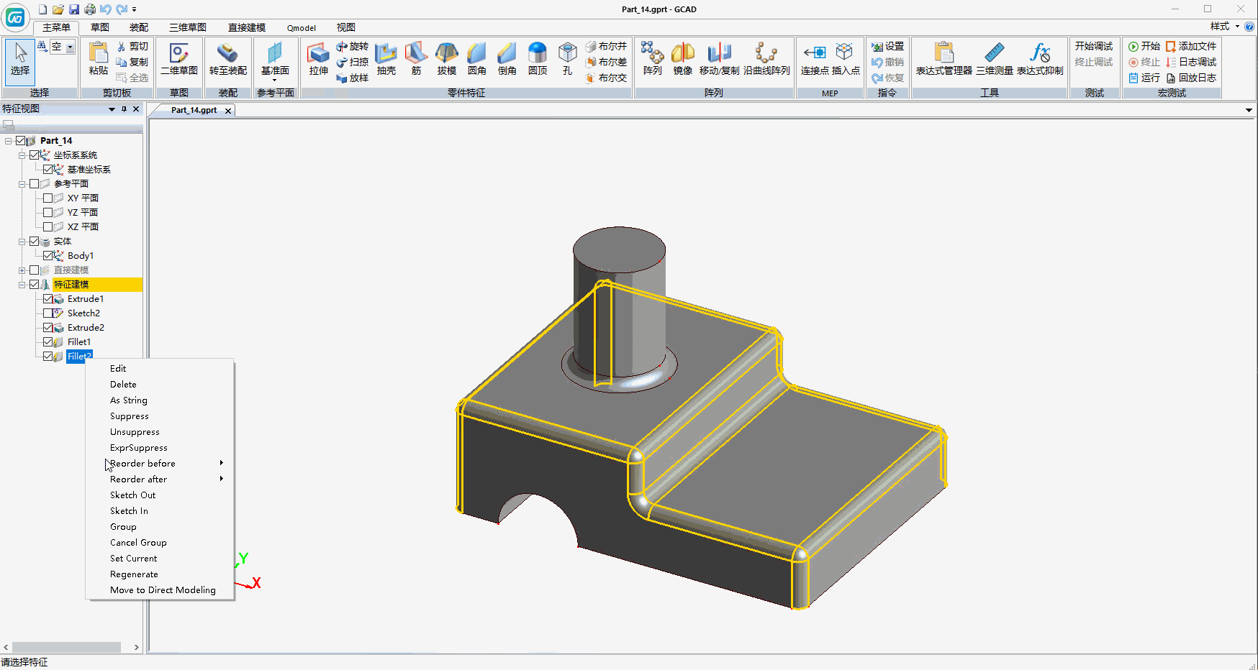
Task: Click the 布尔交 boolean intersect tool
Action: pyautogui.click(x=606, y=78)
